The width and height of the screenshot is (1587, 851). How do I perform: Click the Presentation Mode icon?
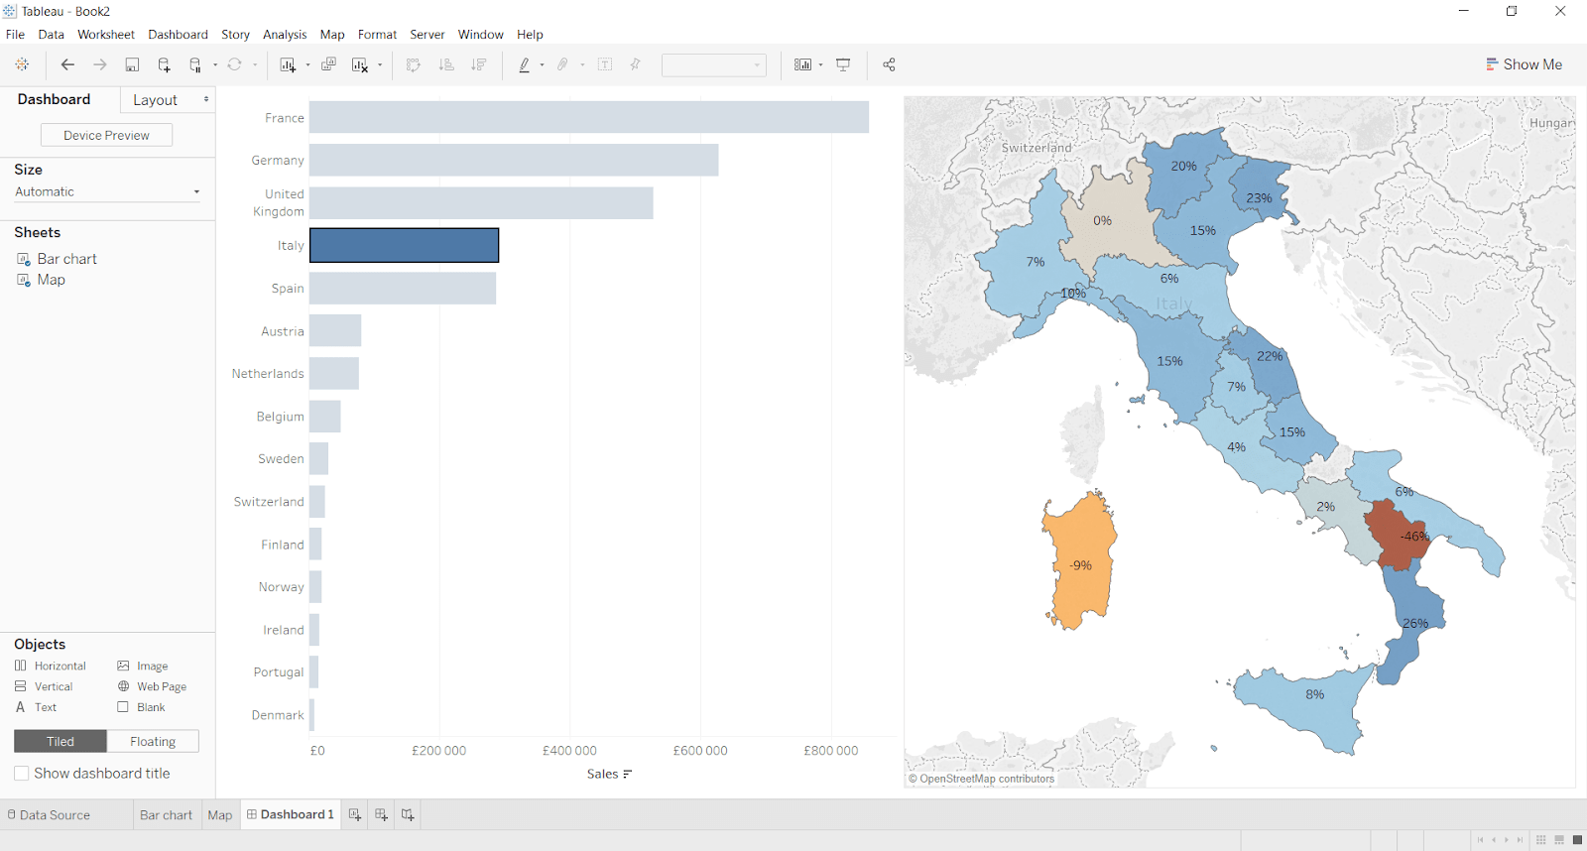843,64
